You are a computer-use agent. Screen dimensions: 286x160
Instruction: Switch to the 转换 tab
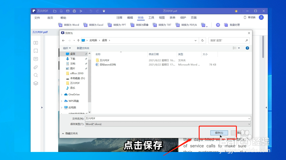click(141, 17)
